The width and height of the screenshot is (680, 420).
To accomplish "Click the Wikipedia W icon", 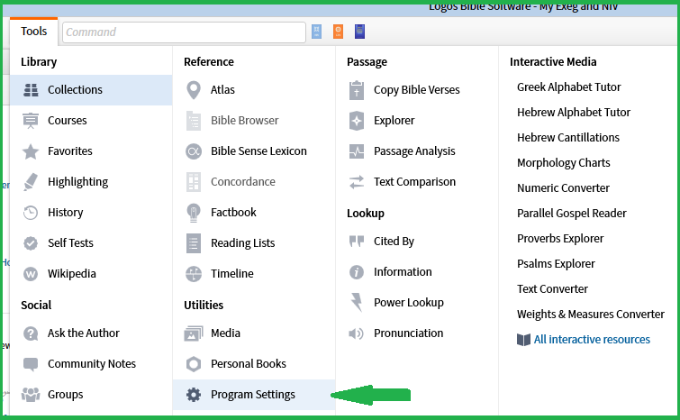I will (x=31, y=274).
